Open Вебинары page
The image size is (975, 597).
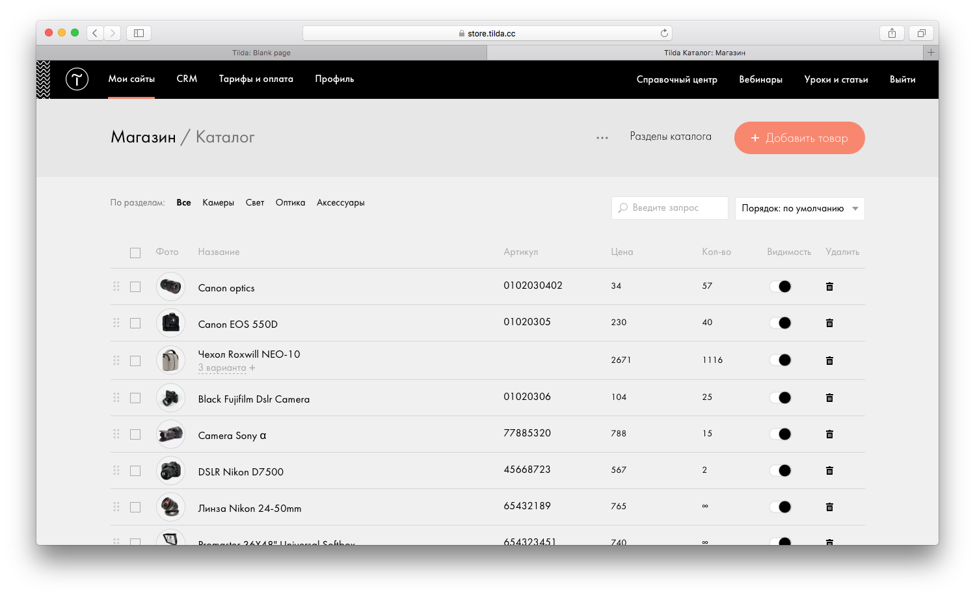coord(761,79)
